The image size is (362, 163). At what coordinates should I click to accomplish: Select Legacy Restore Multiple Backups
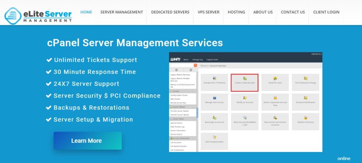coord(180,80)
